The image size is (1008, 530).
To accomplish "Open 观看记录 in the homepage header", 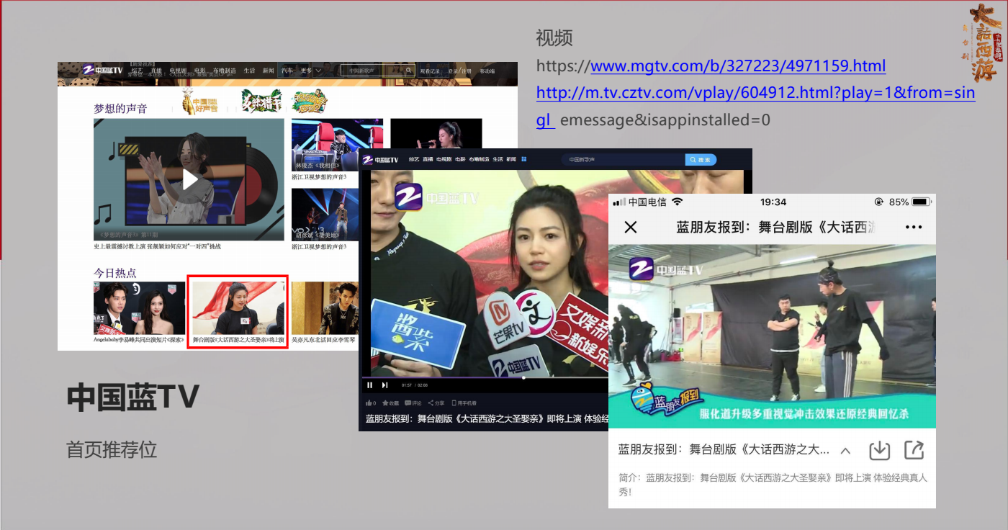I will tap(431, 71).
